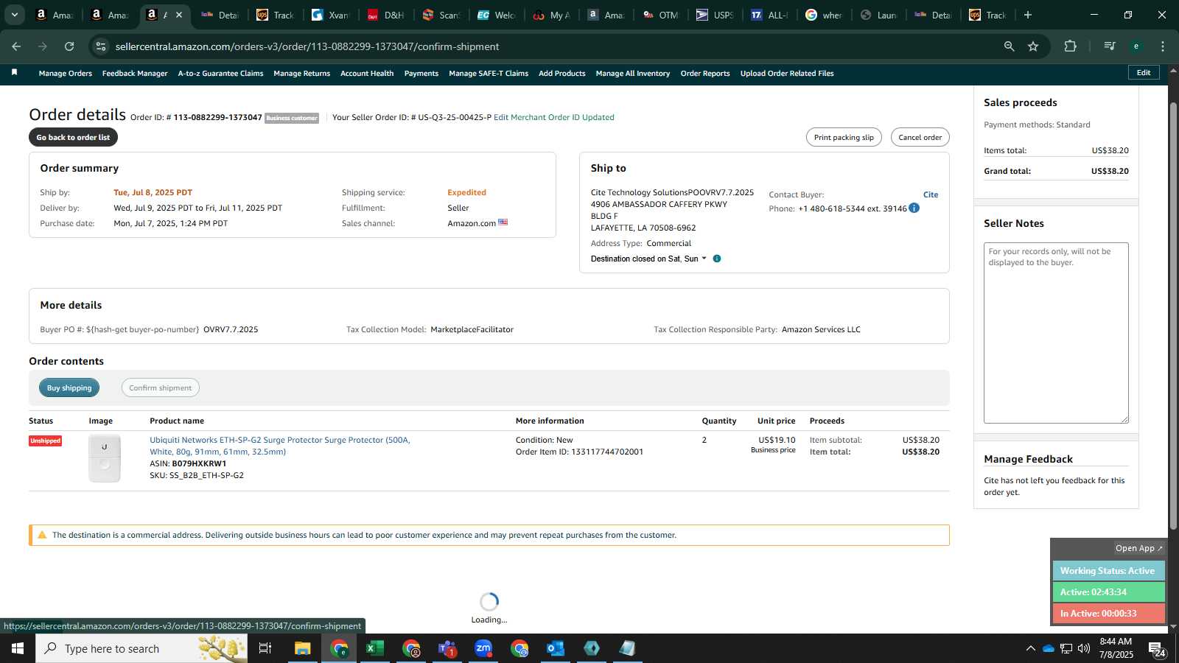Open OneDrive cloud icon in system tray
This screenshot has height=663, width=1179.
1049,648
